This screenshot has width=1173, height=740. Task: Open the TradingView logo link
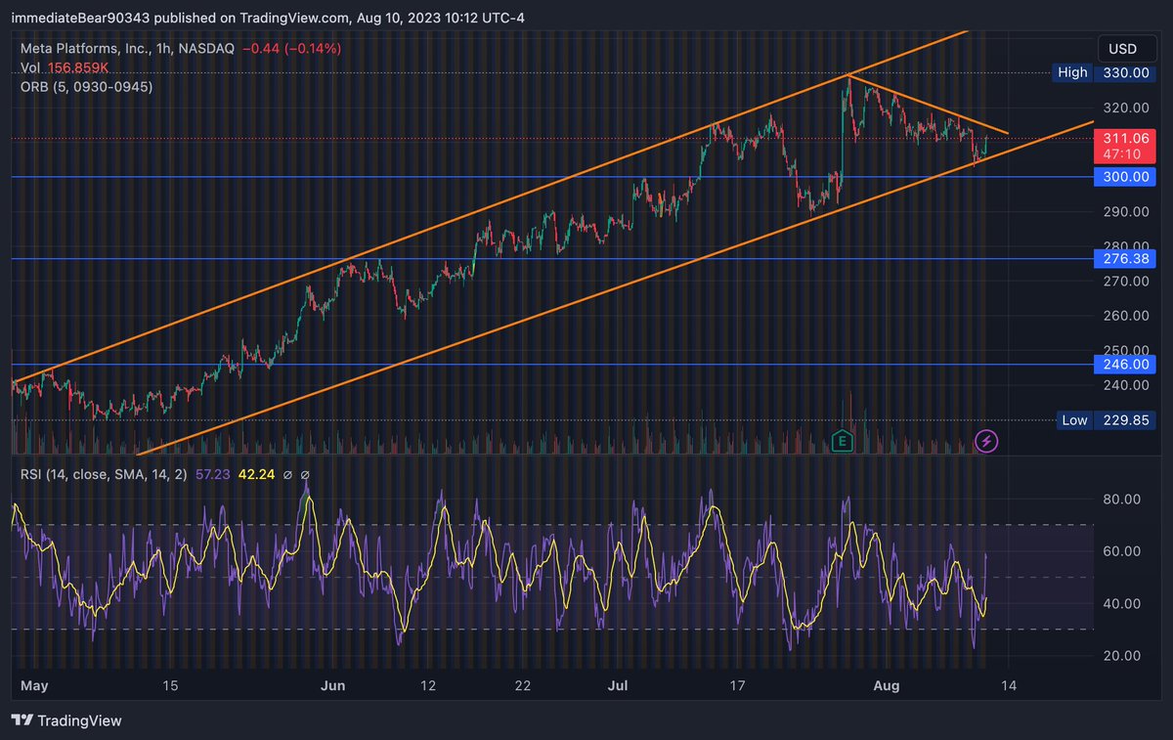click(66, 720)
